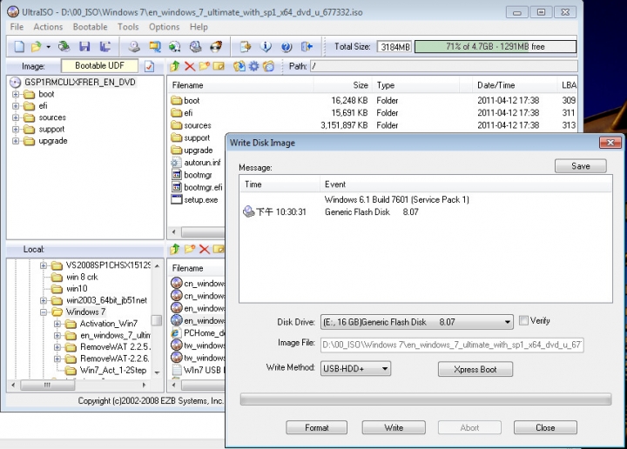The image size is (627, 449).
Task: Select the bootmgr.efi file row
Action: 197,187
